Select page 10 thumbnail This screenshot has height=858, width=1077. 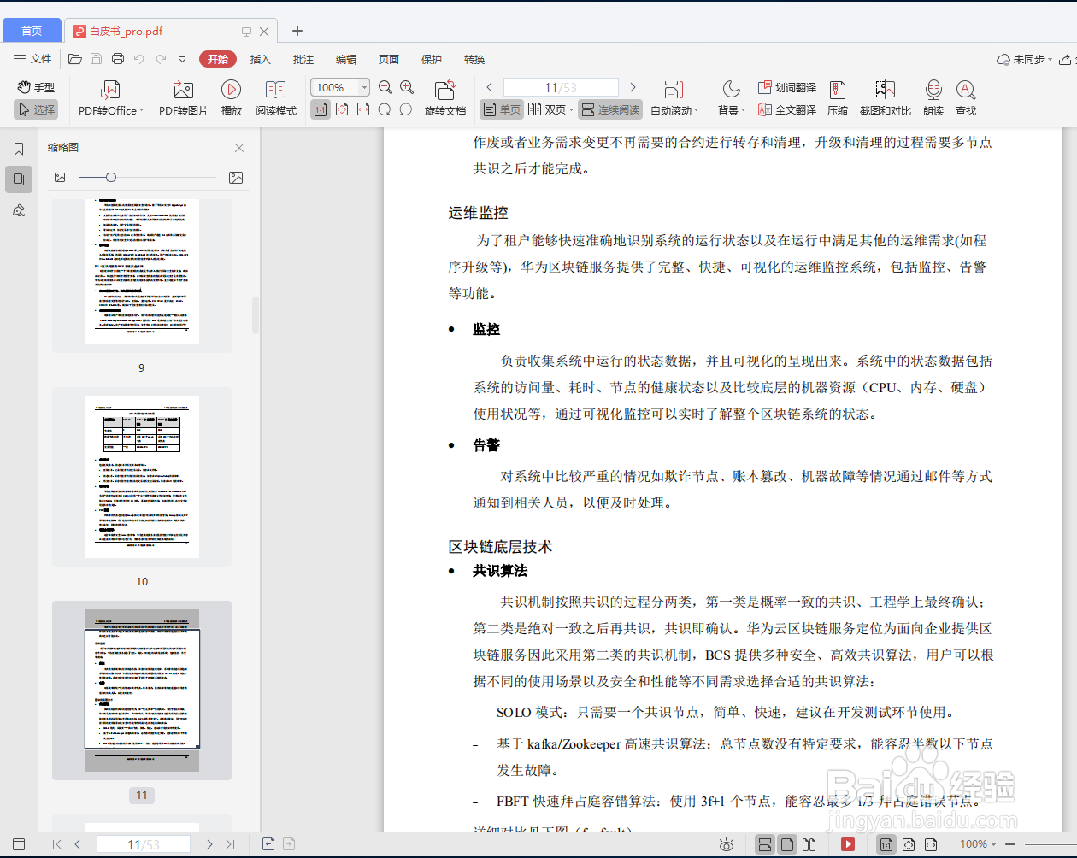pyautogui.click(x=142, y=477)
